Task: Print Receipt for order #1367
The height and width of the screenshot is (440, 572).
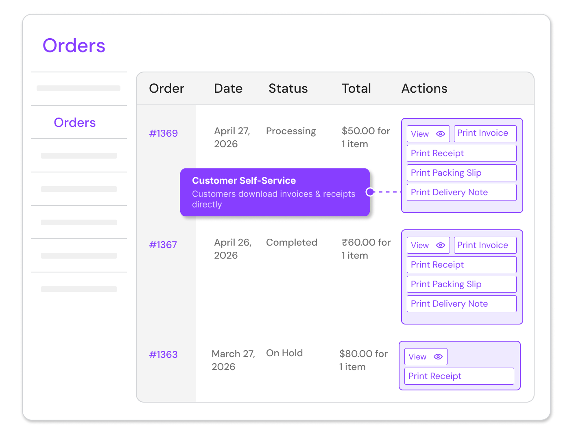Action: [461, 265]
